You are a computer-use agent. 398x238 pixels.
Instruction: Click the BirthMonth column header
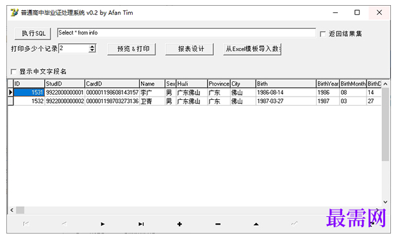click(353, 84)
